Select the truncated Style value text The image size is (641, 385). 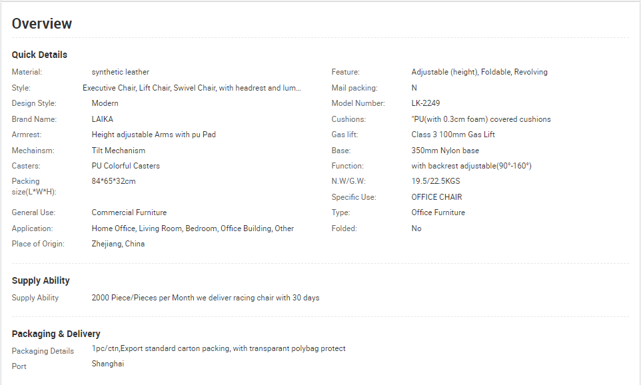[192, 88]
